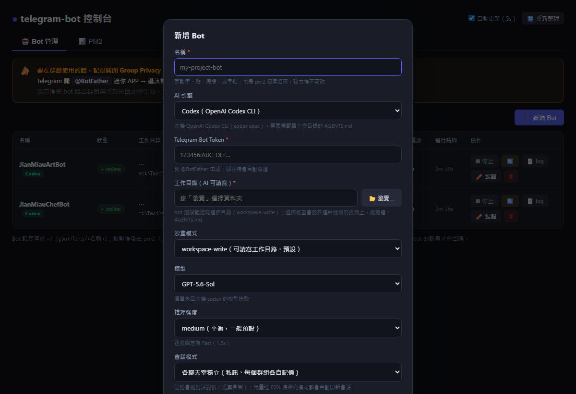Click the Codex badge under JianMiauArtBot
Screen dimensions: 576x394
[33, 173]
